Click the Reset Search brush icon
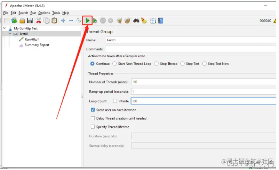This screenshot has height=170, width=279. point(144,21)
